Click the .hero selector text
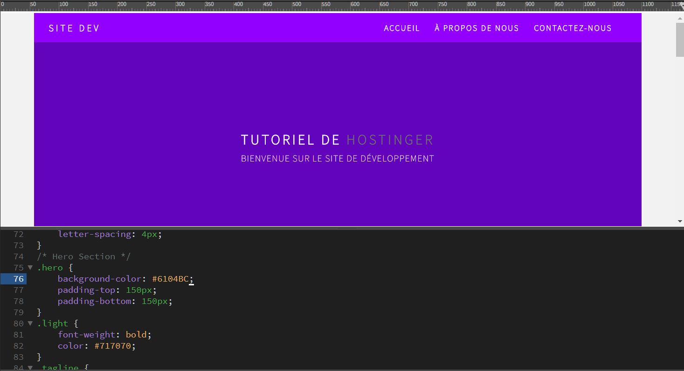This screenshot has height=371, width=684. tap(50, 268)
